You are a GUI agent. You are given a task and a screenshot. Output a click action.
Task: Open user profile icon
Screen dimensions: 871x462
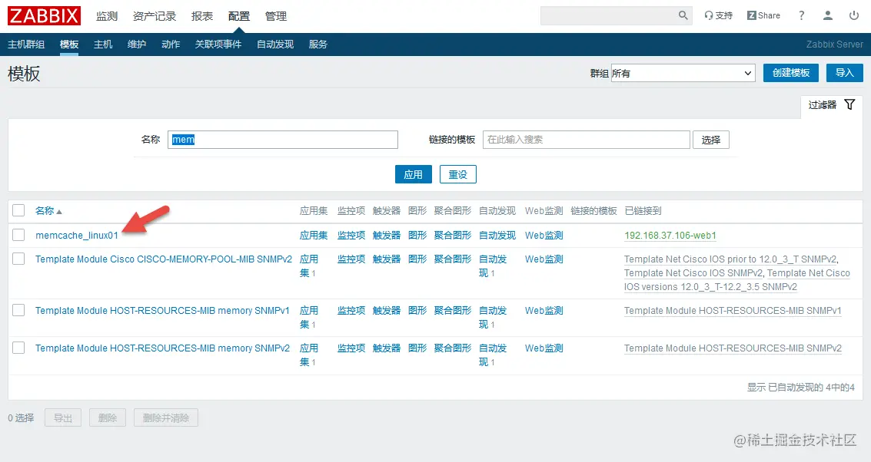(828, 15)
